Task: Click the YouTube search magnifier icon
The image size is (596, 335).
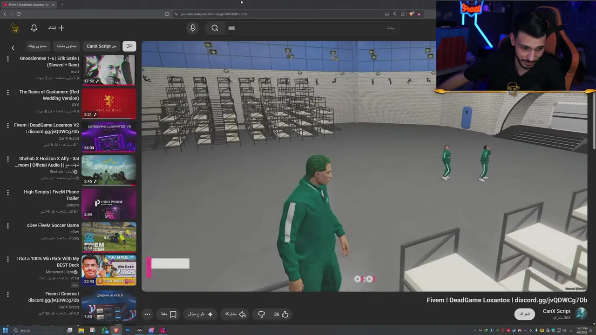Action: pos(215,28)
